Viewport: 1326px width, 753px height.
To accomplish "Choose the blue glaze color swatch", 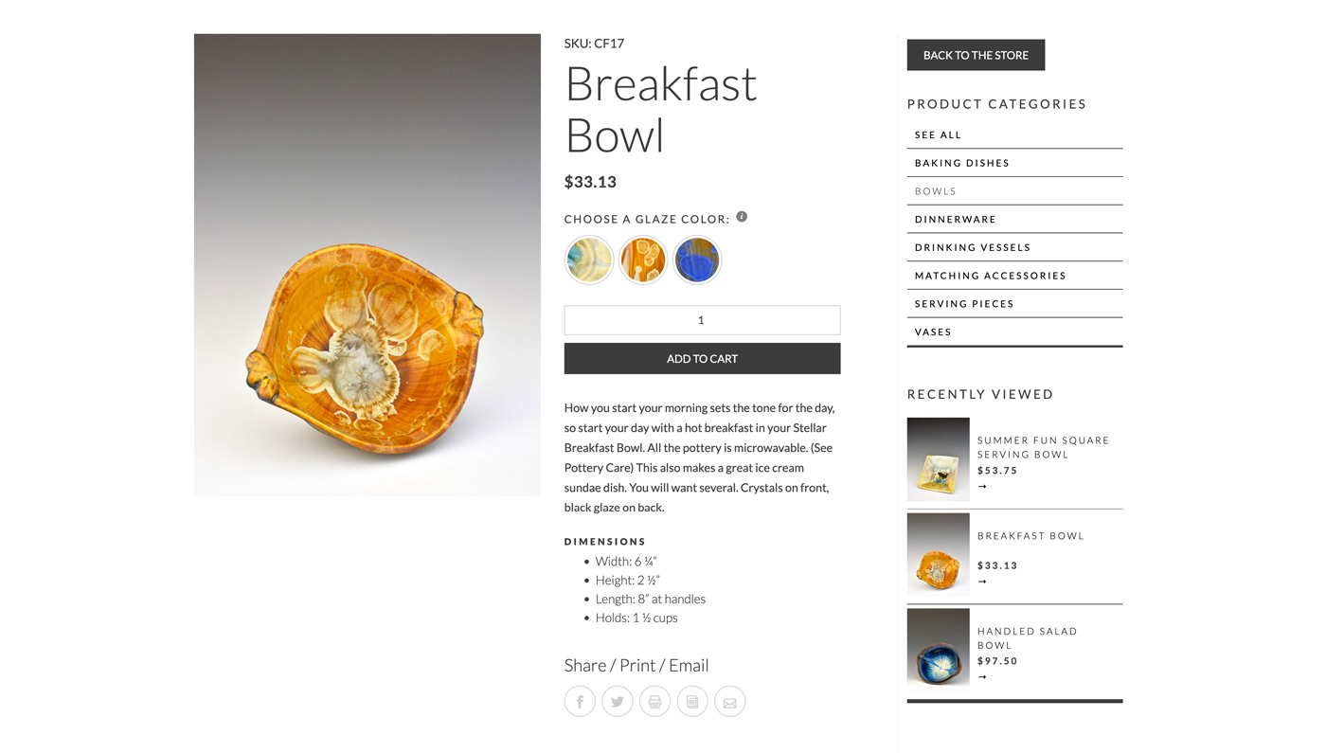I will point(697,260).
